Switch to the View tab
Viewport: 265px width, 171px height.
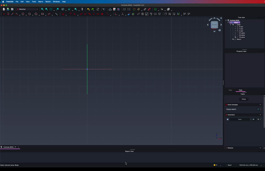coord(230,90)
